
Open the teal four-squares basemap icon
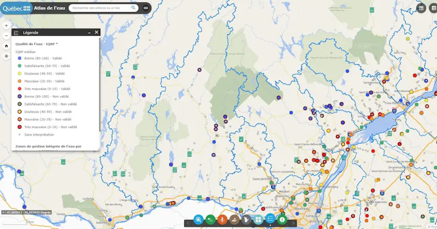pyautogui.click(x=258, y=220)
